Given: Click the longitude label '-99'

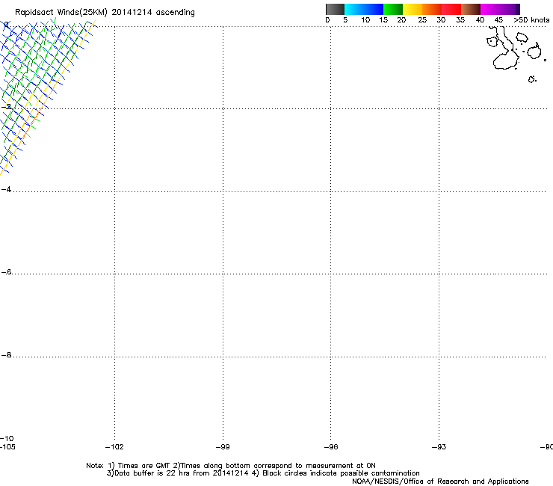Looking at the screenshot, I should [223, 447].
